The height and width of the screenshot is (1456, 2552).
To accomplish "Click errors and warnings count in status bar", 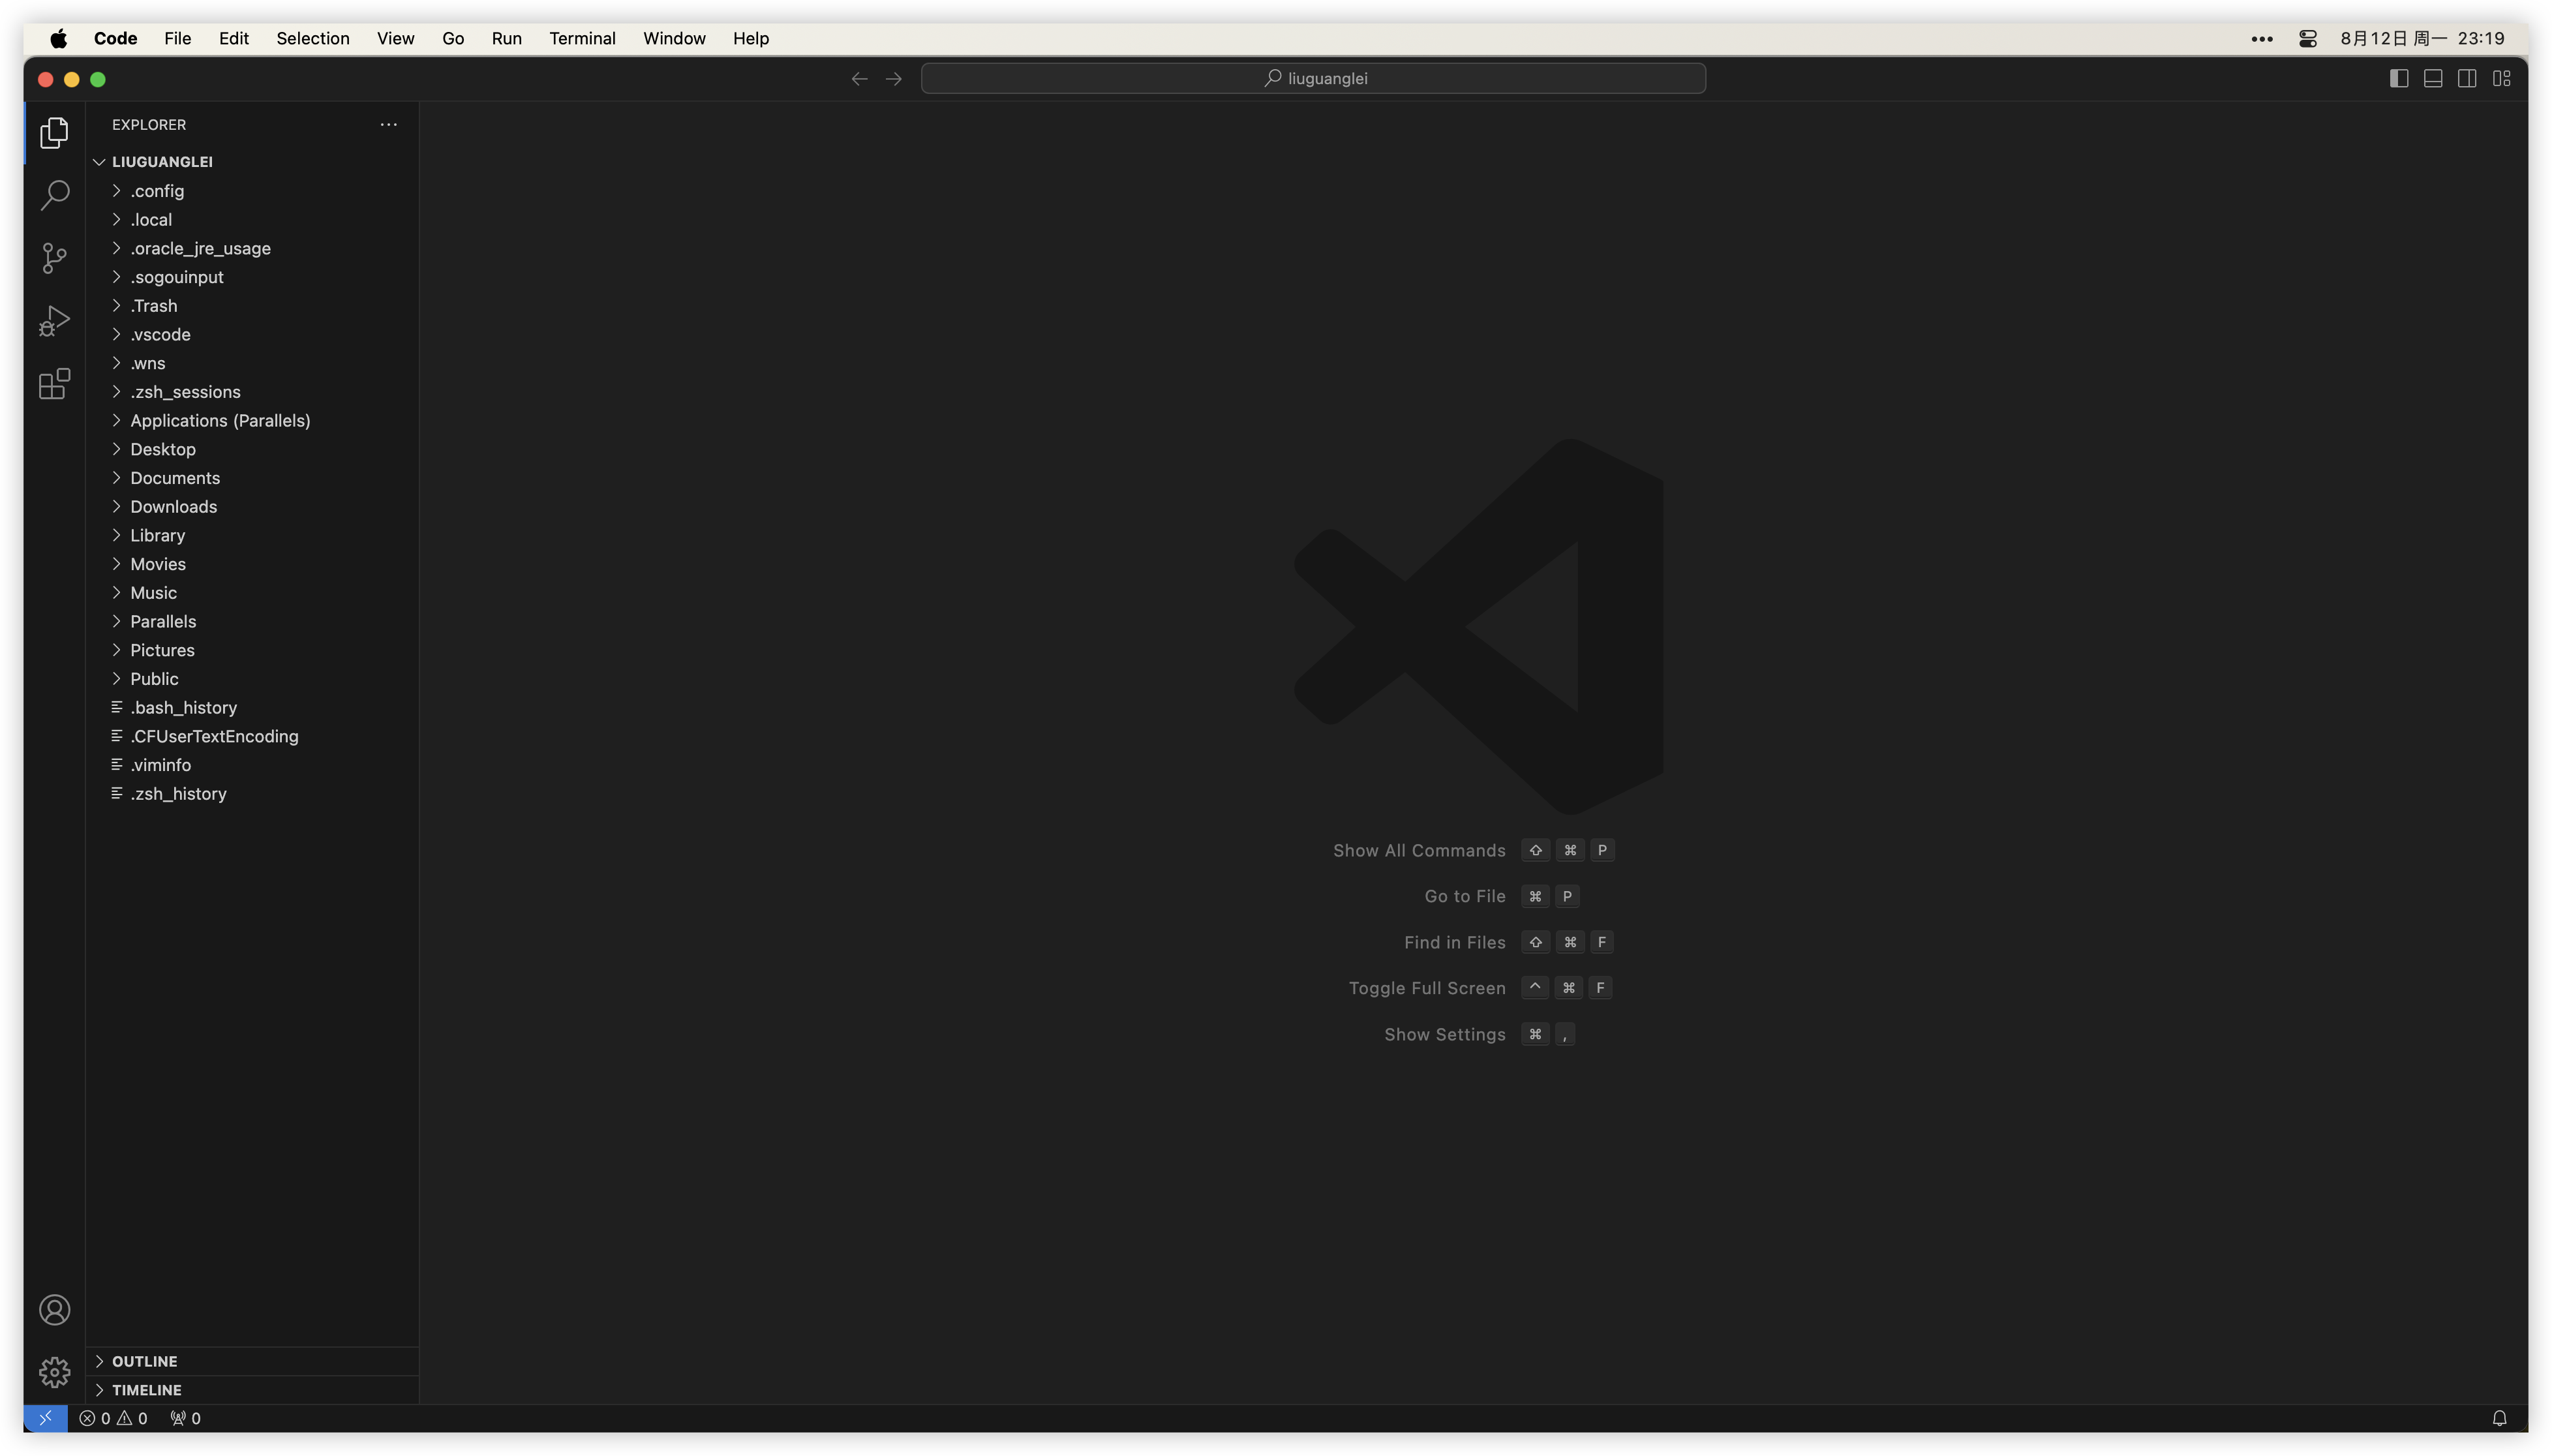I will pyautogui.click(x=113, y=1418).
